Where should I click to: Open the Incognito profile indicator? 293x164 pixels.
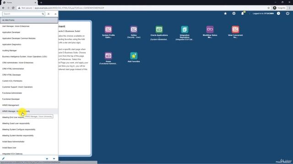tap(279, 8)
